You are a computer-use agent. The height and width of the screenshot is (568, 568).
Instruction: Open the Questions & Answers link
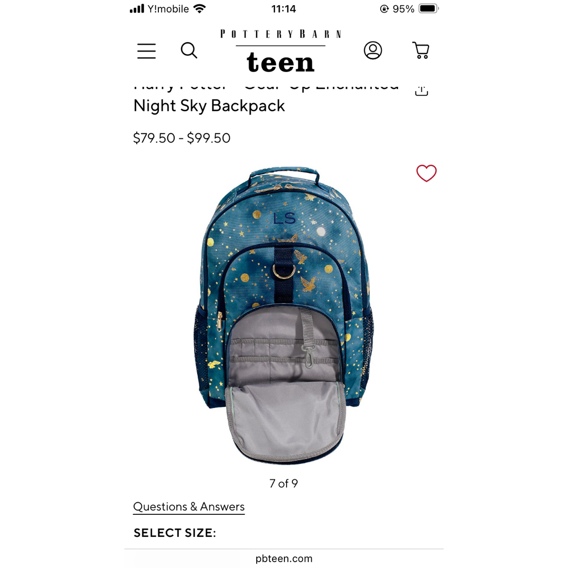point(189,506)
